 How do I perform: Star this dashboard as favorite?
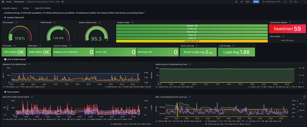(x=63, y=2)
